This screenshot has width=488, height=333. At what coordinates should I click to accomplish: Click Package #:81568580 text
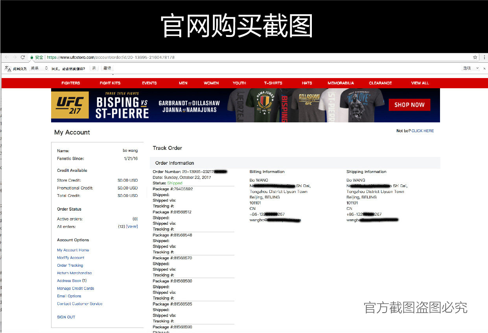pyautogui.click(x=172, y=281)
